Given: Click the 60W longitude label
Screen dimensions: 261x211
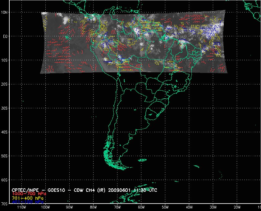Looking at the screenshot, I should [141, 207].
